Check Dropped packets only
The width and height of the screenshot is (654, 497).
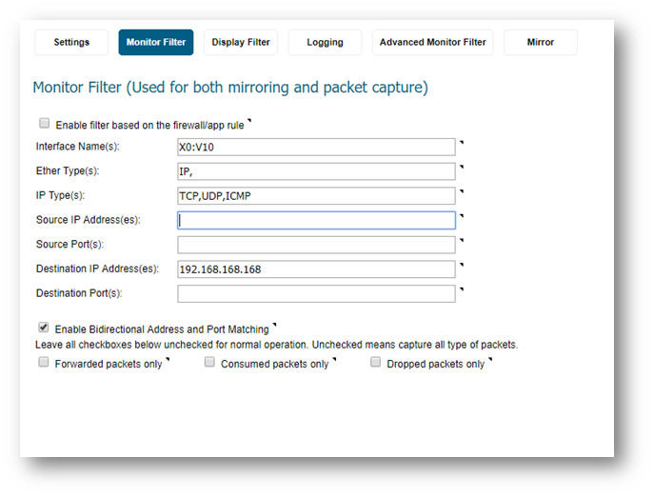(375, 362)
